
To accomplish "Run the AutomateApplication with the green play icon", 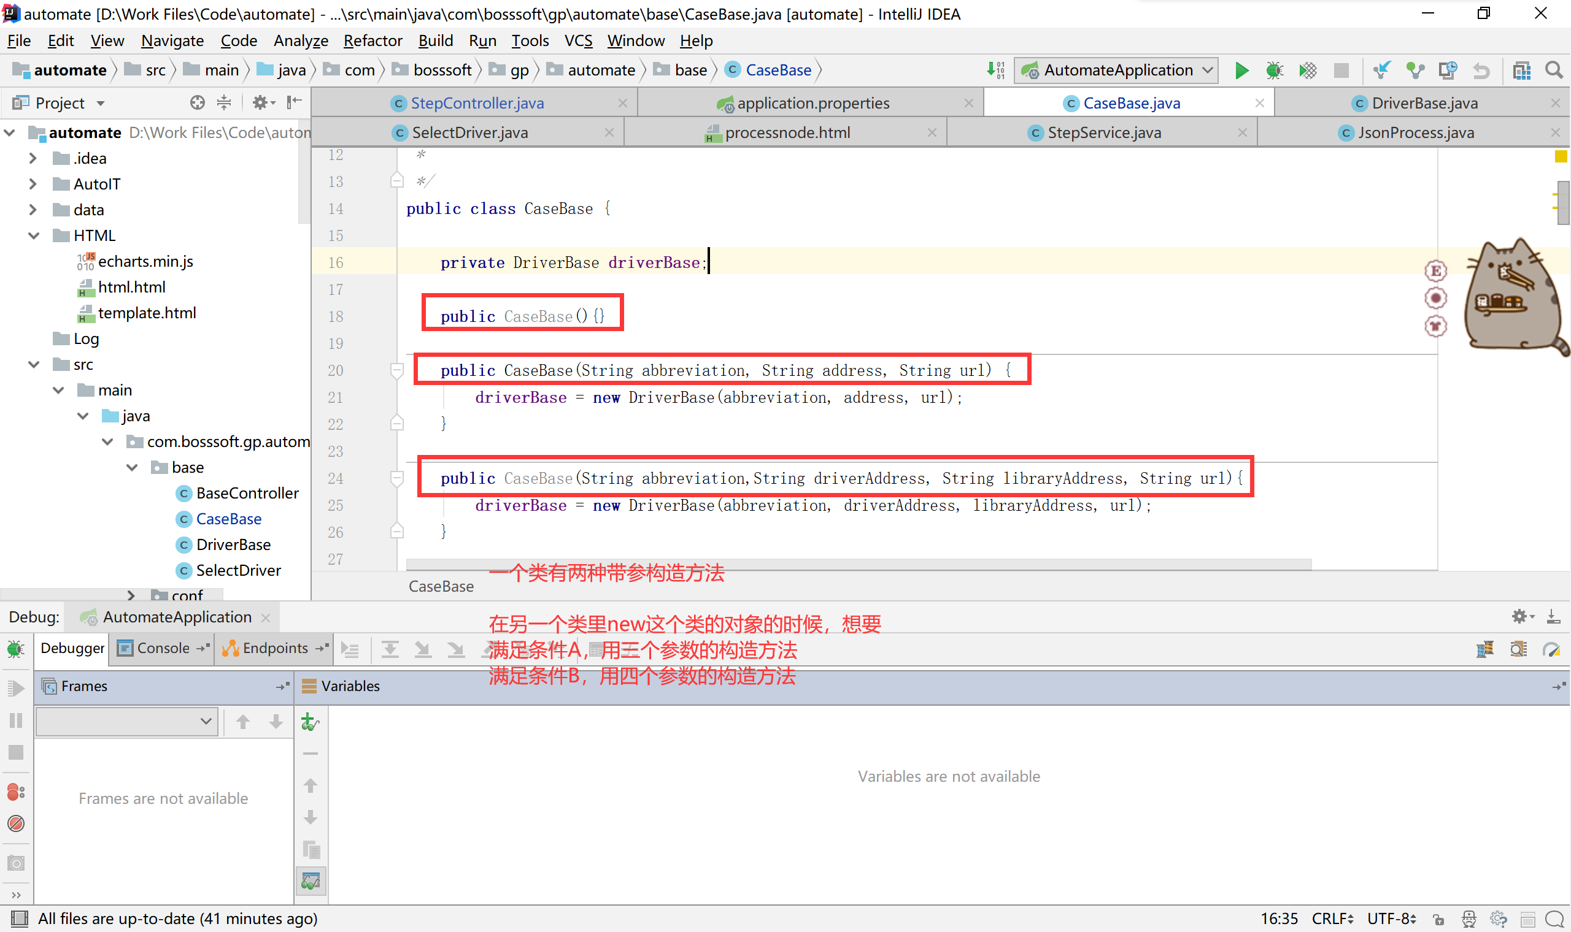I will pos(1242,70).
